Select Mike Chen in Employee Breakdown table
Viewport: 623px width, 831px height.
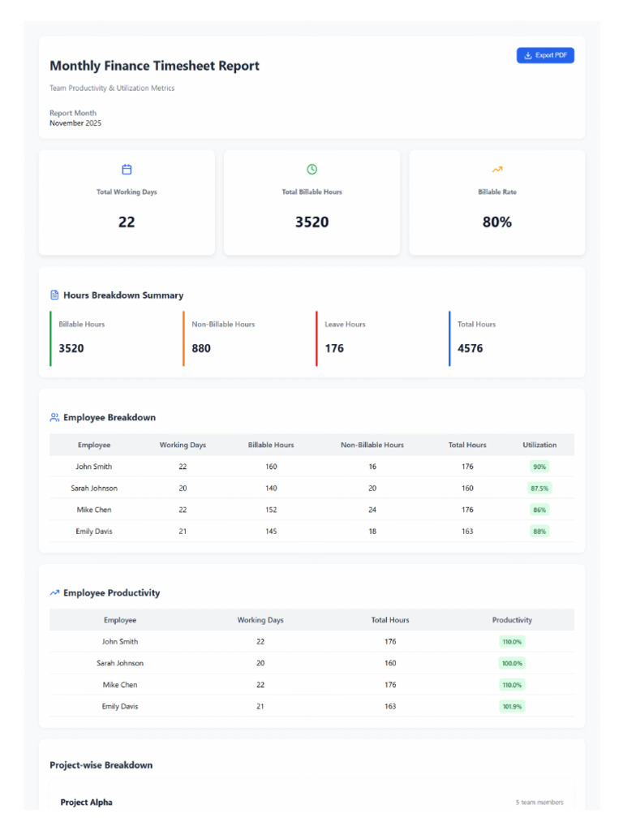click(x=94, y=510)
